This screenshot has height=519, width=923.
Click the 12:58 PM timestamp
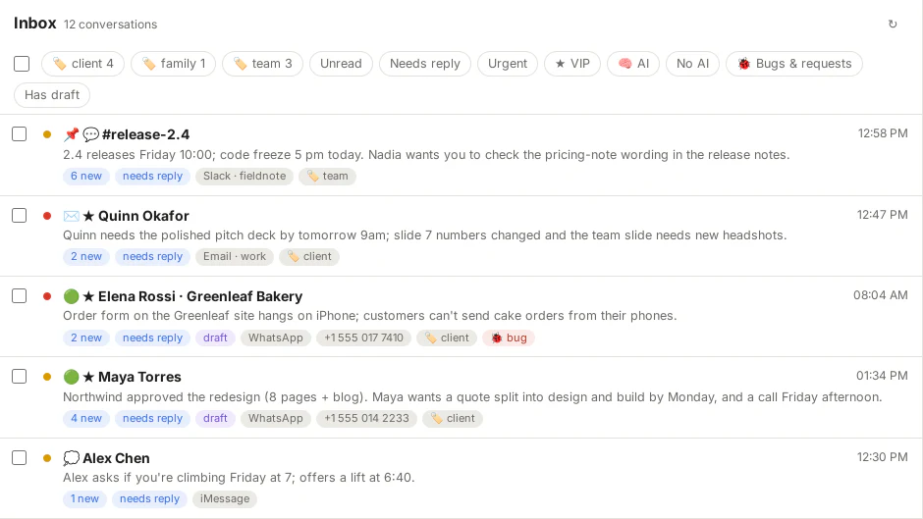[x=883, y=133]
